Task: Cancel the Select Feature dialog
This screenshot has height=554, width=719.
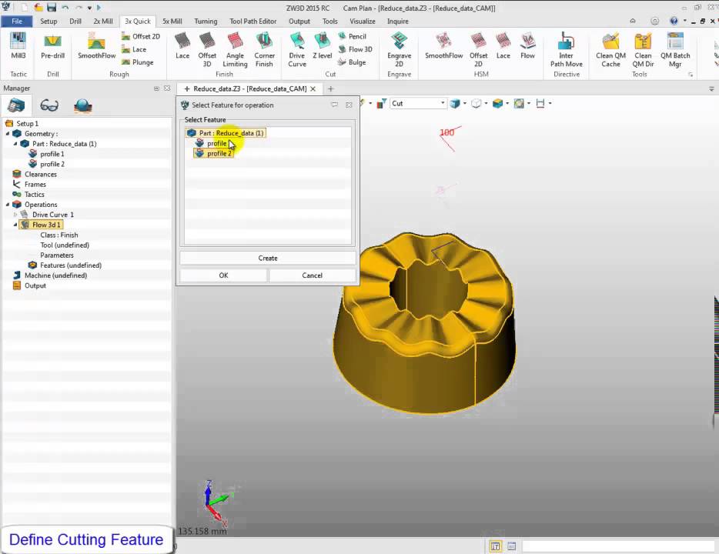Action: click(x=313, y=275)
